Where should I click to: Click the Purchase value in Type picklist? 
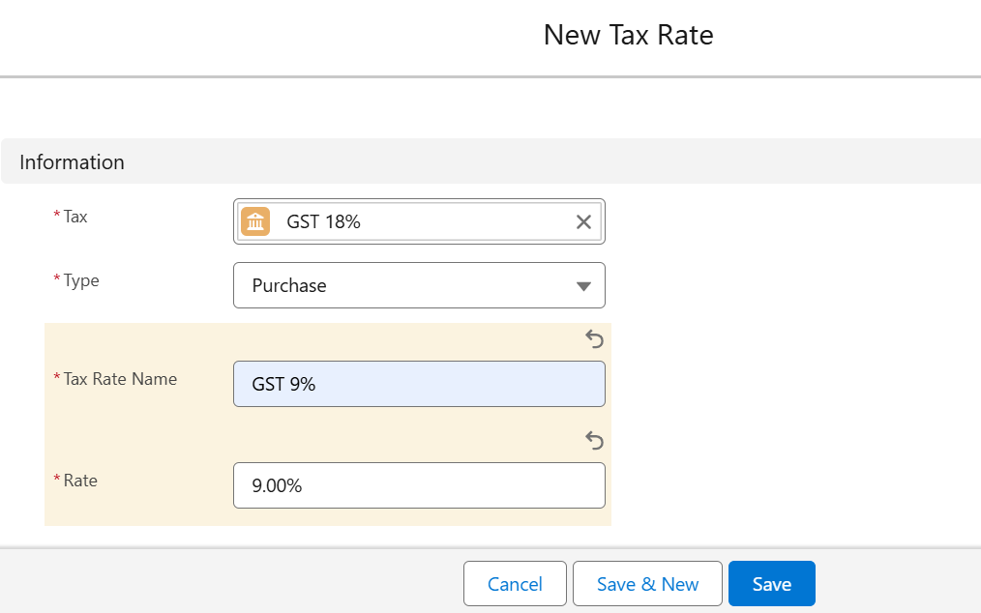(289, 286)
